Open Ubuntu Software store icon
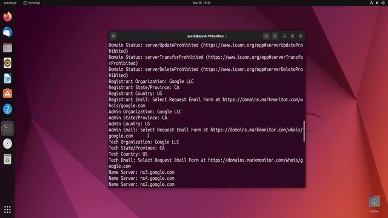Screen dimensions: 388x218 7,94
